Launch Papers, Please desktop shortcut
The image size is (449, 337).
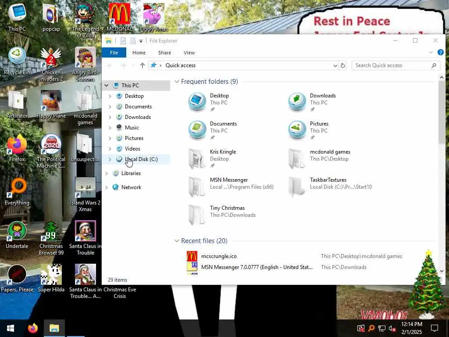(x=17, y=279)
